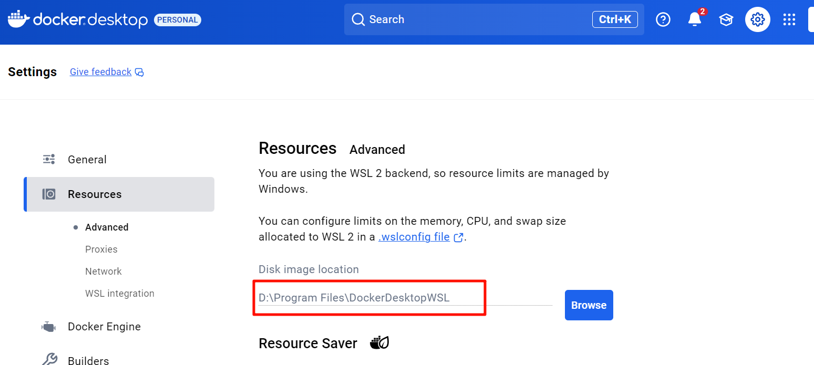Screen dimensions: 814x365
Task: Open the apps grid icon
Action: click(789, 19)
